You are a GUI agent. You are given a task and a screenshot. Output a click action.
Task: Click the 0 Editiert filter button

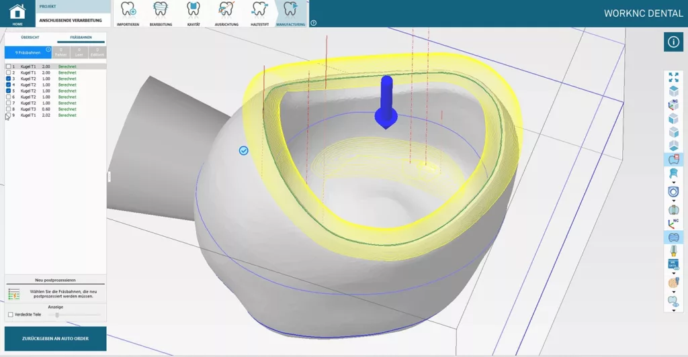97,52
